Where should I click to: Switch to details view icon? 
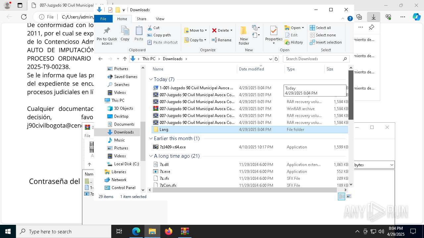342,197
